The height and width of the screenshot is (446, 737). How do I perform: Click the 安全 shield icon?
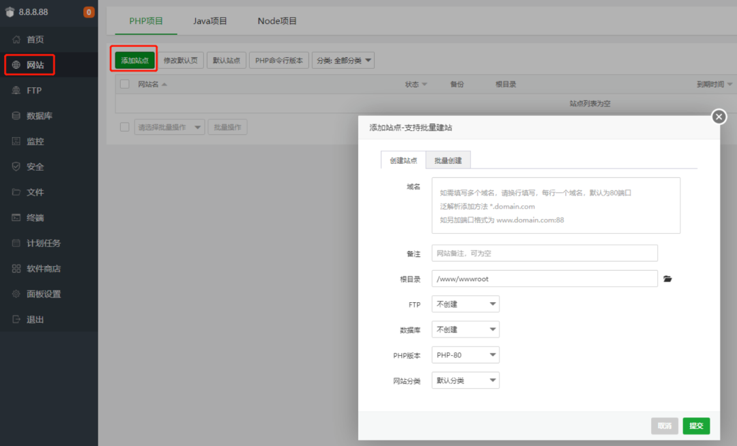(x=16, y=167)
